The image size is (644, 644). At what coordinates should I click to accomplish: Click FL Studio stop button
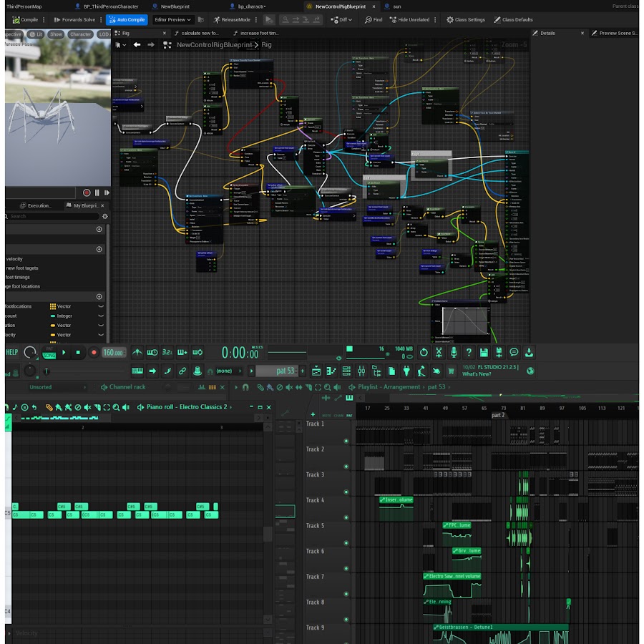point(78,352)
